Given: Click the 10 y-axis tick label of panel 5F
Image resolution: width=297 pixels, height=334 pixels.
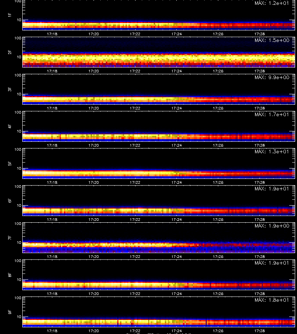Looking at the screenshot, I should 19,168.
